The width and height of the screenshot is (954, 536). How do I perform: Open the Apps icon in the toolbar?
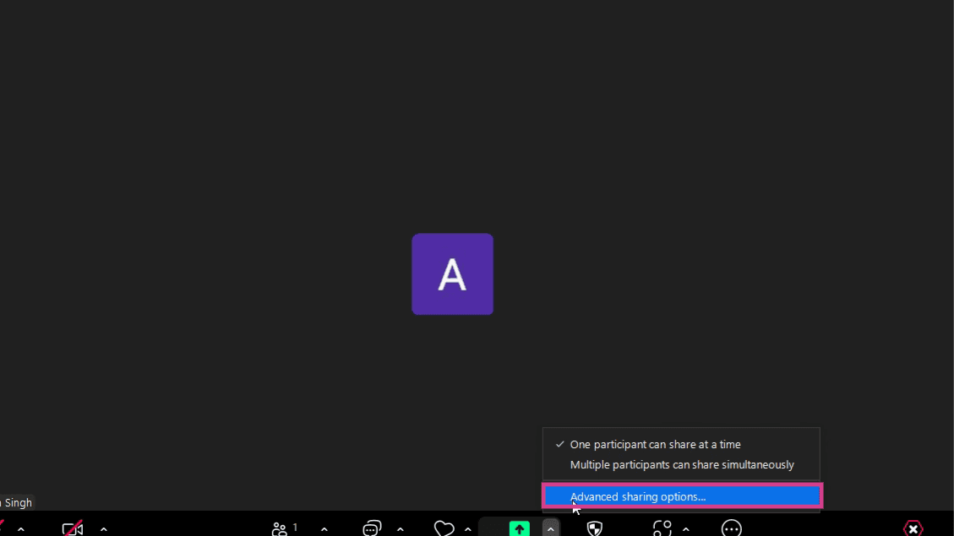tap(662, 528)
